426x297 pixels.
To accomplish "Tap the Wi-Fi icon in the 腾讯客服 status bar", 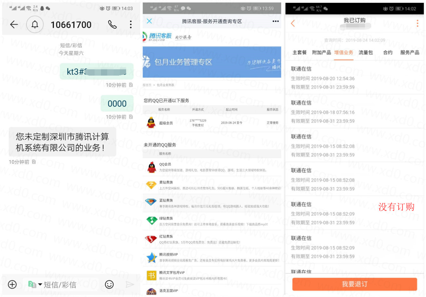I will (169, 9).
